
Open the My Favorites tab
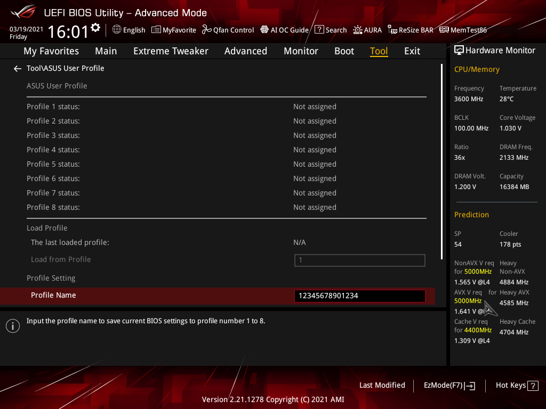[51, 51]
